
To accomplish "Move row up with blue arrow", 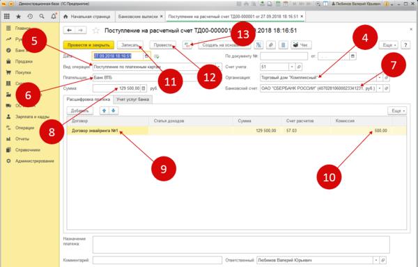I will pos(104,111).
